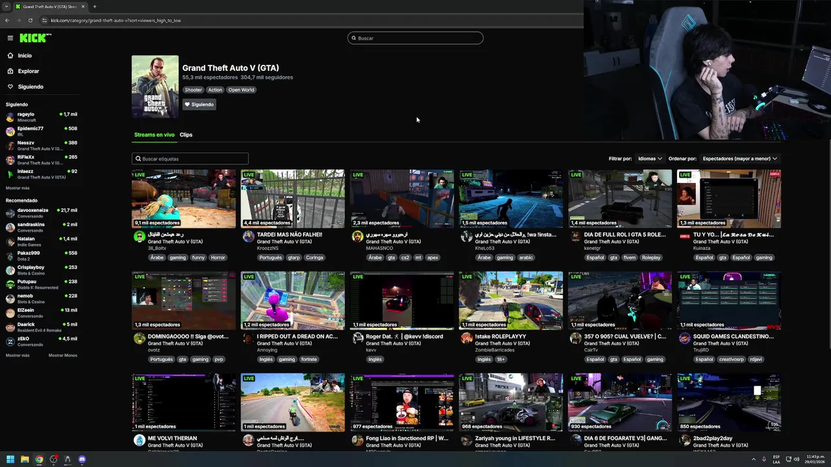The width and height of the screenshot is (831, 467).
Task: Click the Buscar etiquetas tag search field
Action: pos(190,159)
